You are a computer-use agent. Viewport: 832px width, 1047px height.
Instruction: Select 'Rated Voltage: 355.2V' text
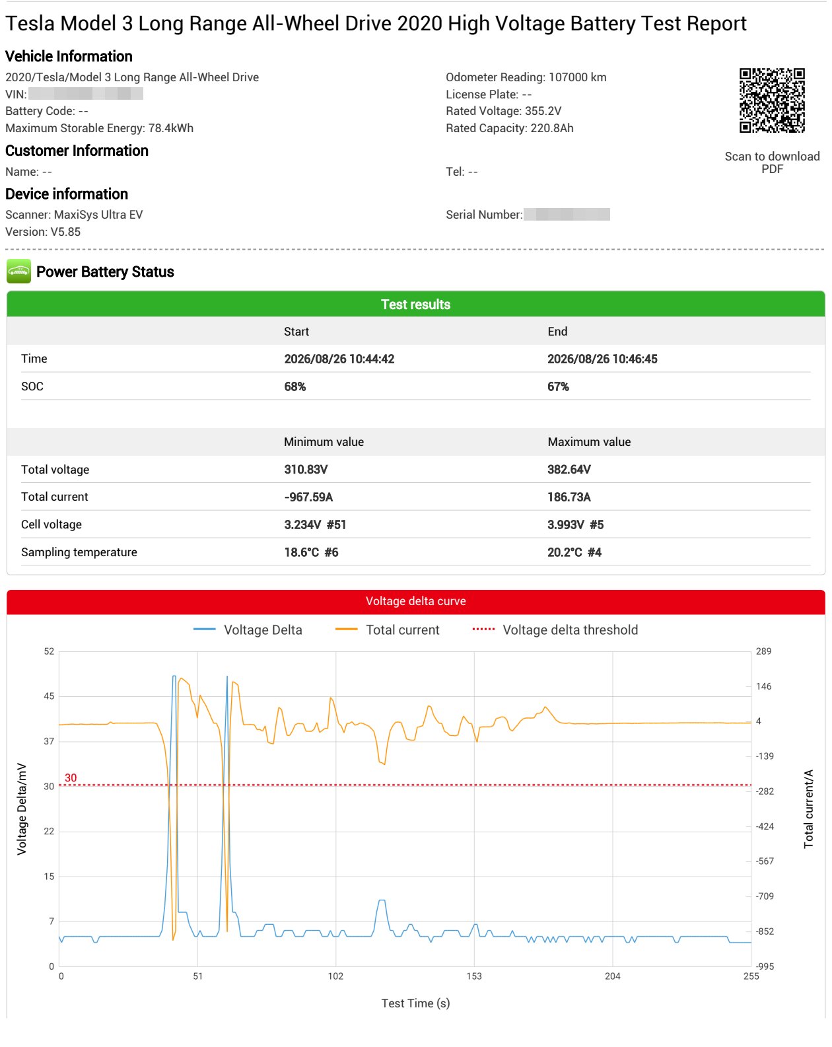point(503,111)
